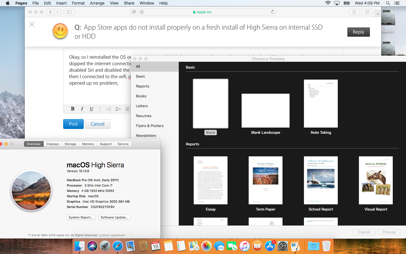The image size is (406, 254).
Task: Open a new Safari tab
Action: click(378, 14)
